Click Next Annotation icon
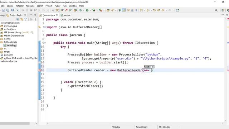The image size is (229, 129). click(x=141, y=10)
